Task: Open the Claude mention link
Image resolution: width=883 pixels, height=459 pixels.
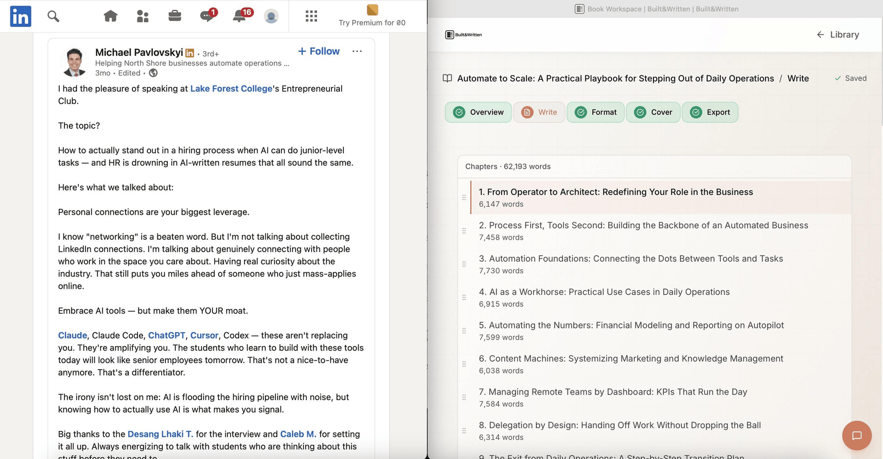Action: (x=72, y=336)
